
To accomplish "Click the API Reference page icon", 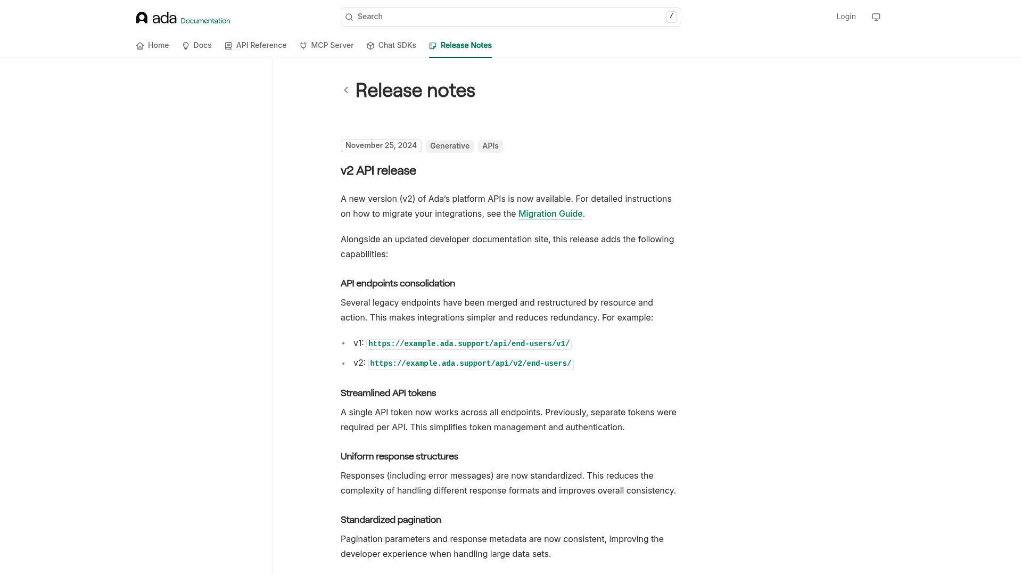I will [228, 46].
